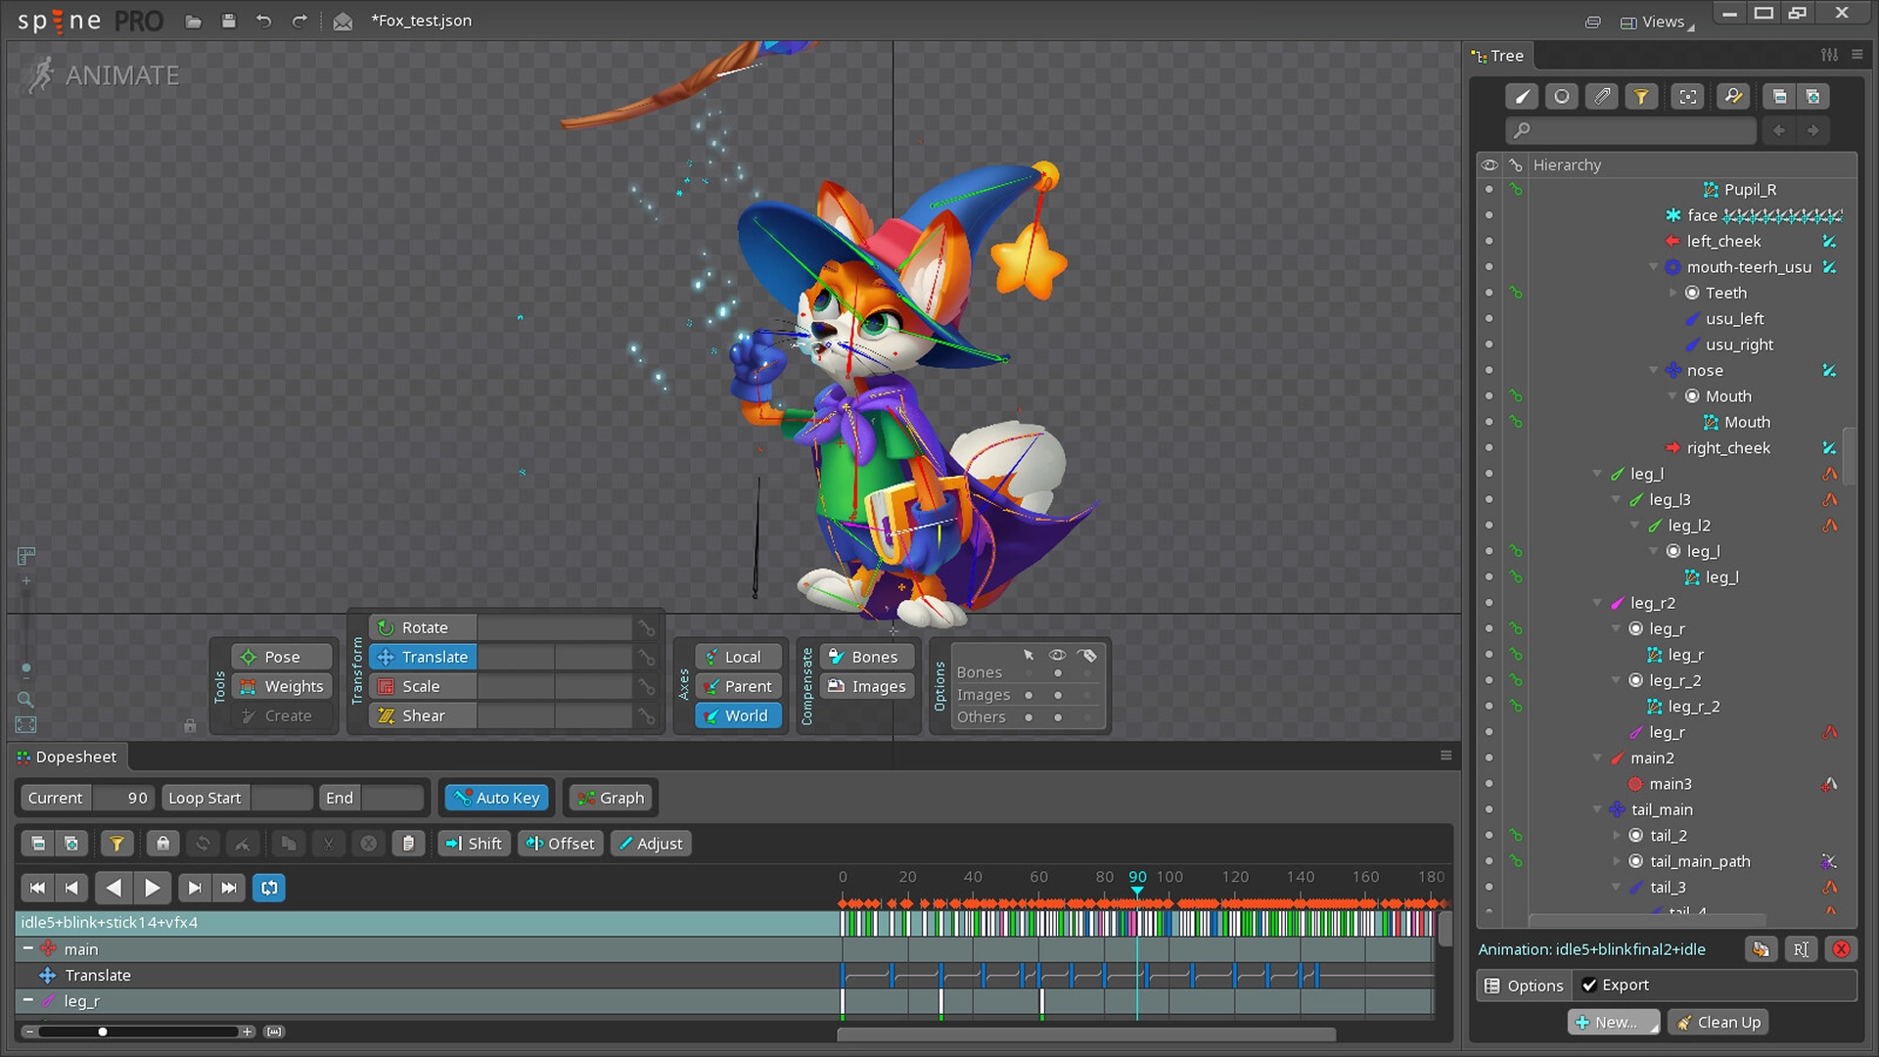Viewport: 1879px width, 1057px height.
Task: Click the red delete animation icon
Action: coord(1841,949)
